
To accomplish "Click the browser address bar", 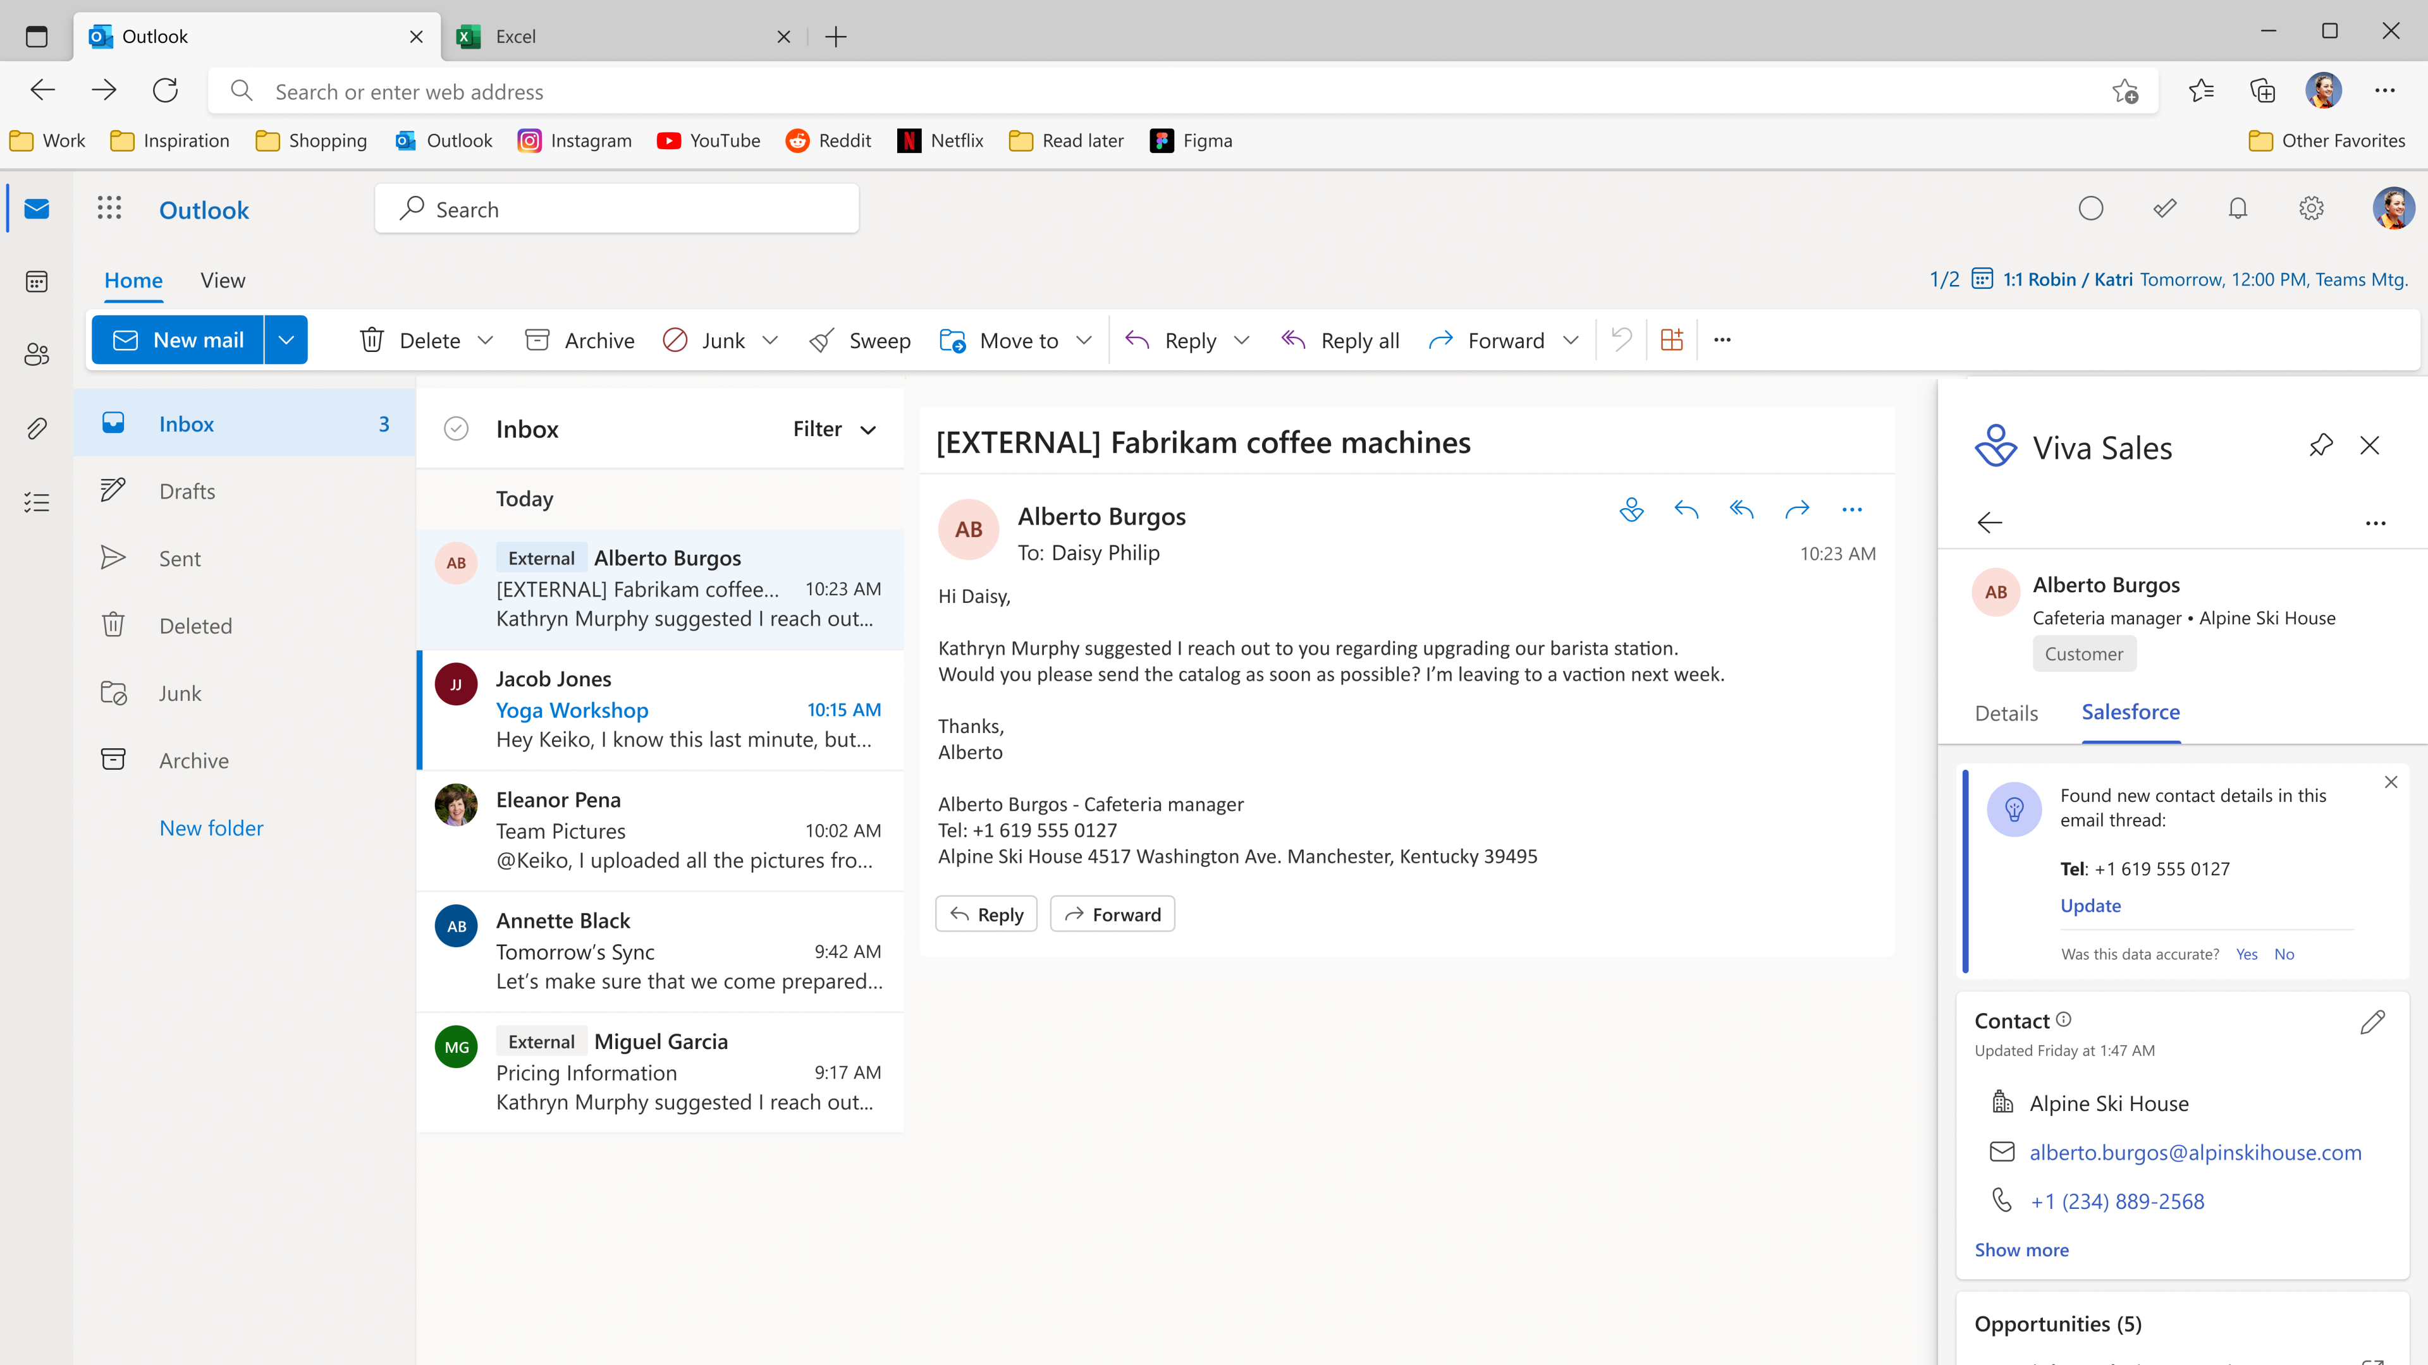I will pyautogui.click(x=1183, y=92).
